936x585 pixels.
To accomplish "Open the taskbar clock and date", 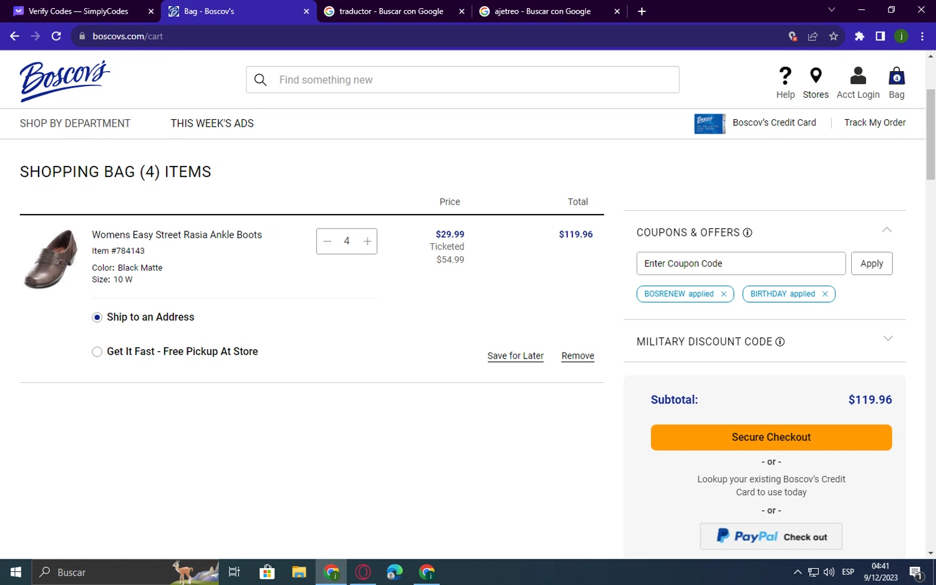I will click(x=880, y=572).
